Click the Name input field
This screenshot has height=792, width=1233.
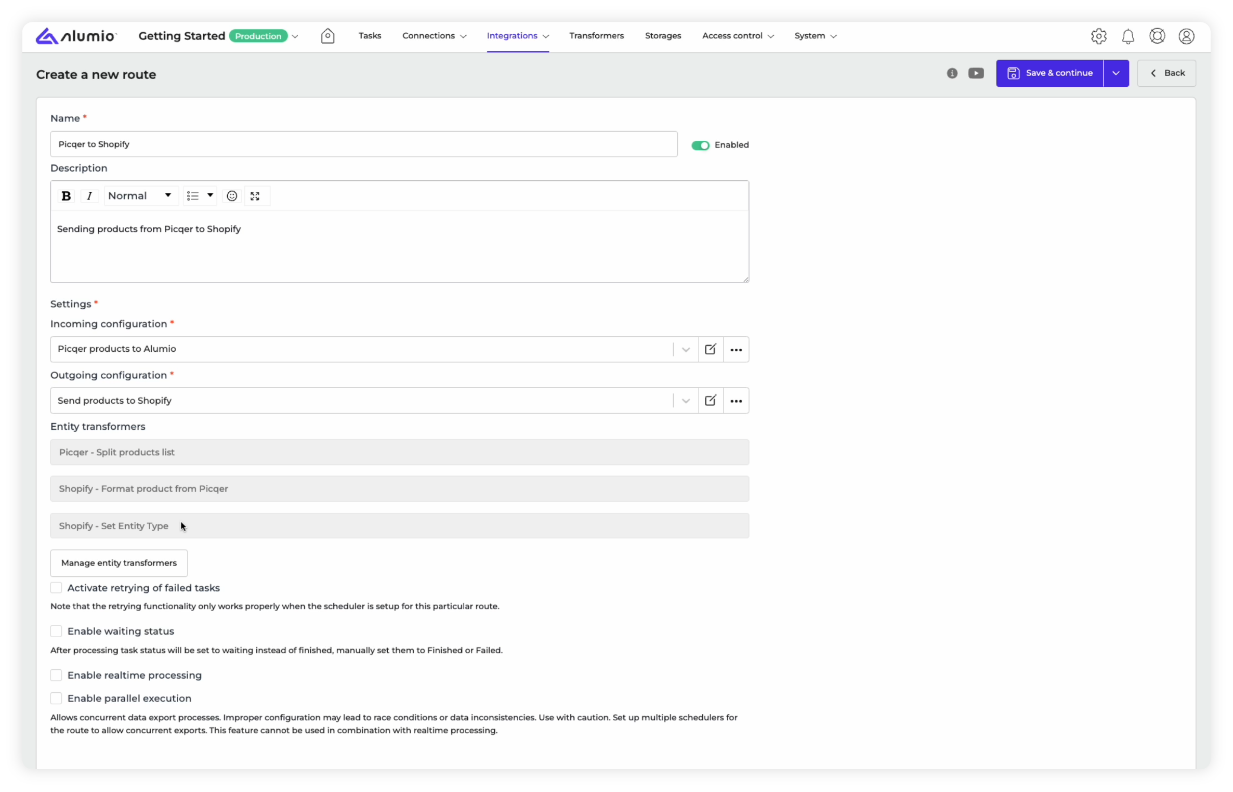(x=364, y=144)
